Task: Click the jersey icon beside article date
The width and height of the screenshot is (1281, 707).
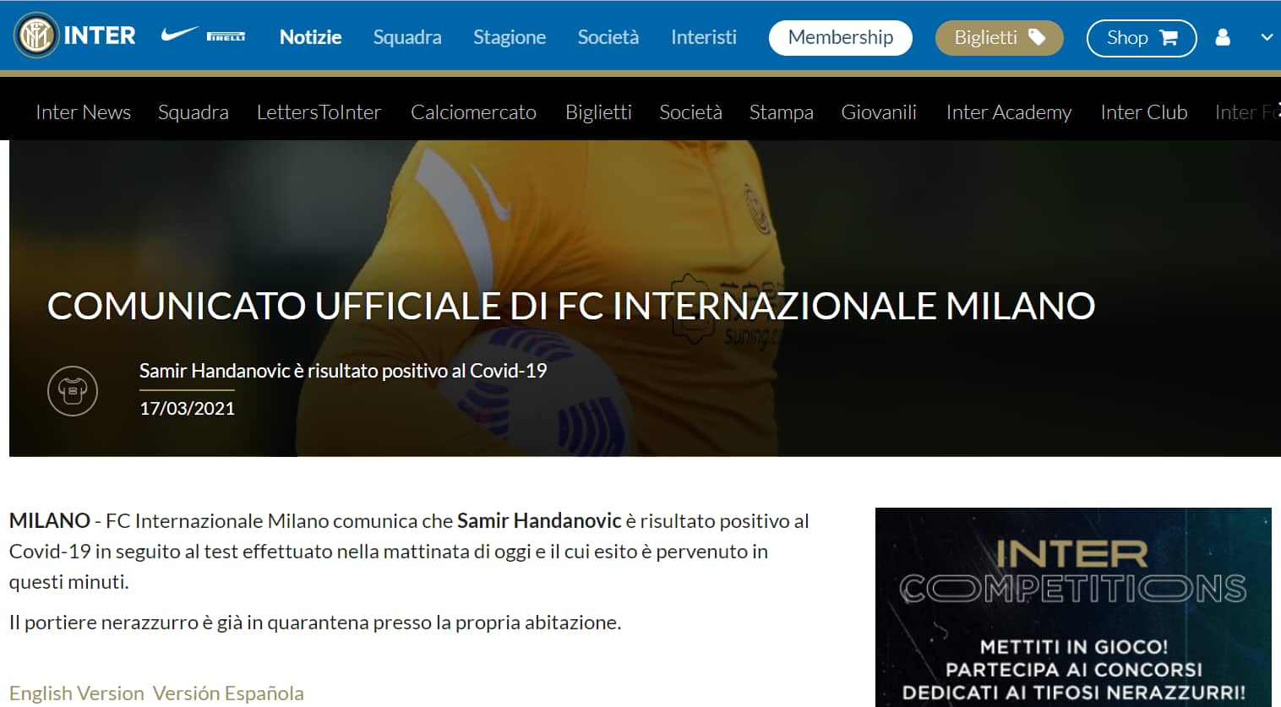Action: coord(73,390)
